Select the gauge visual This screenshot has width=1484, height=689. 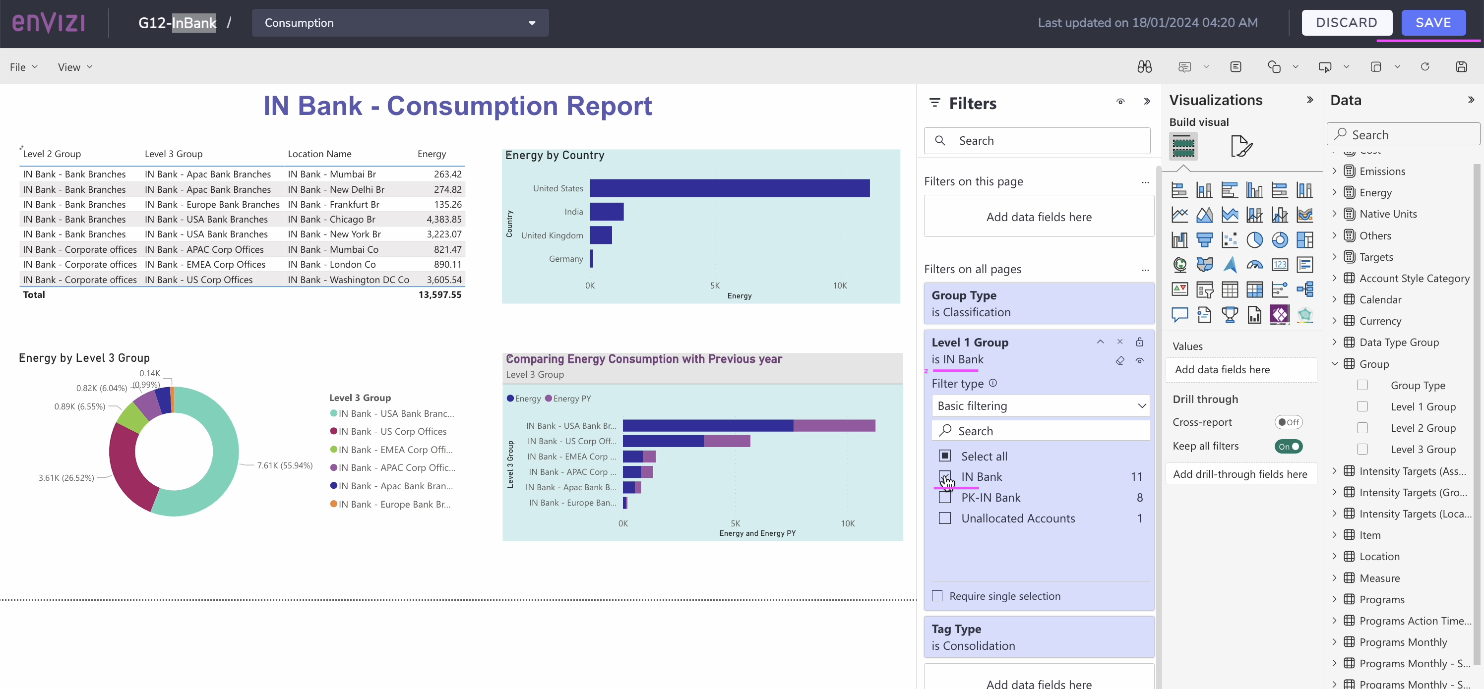[x=1255, y=265]
